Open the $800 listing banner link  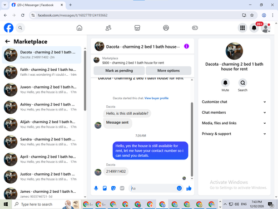pyautogui.click(x=142, y=60)
